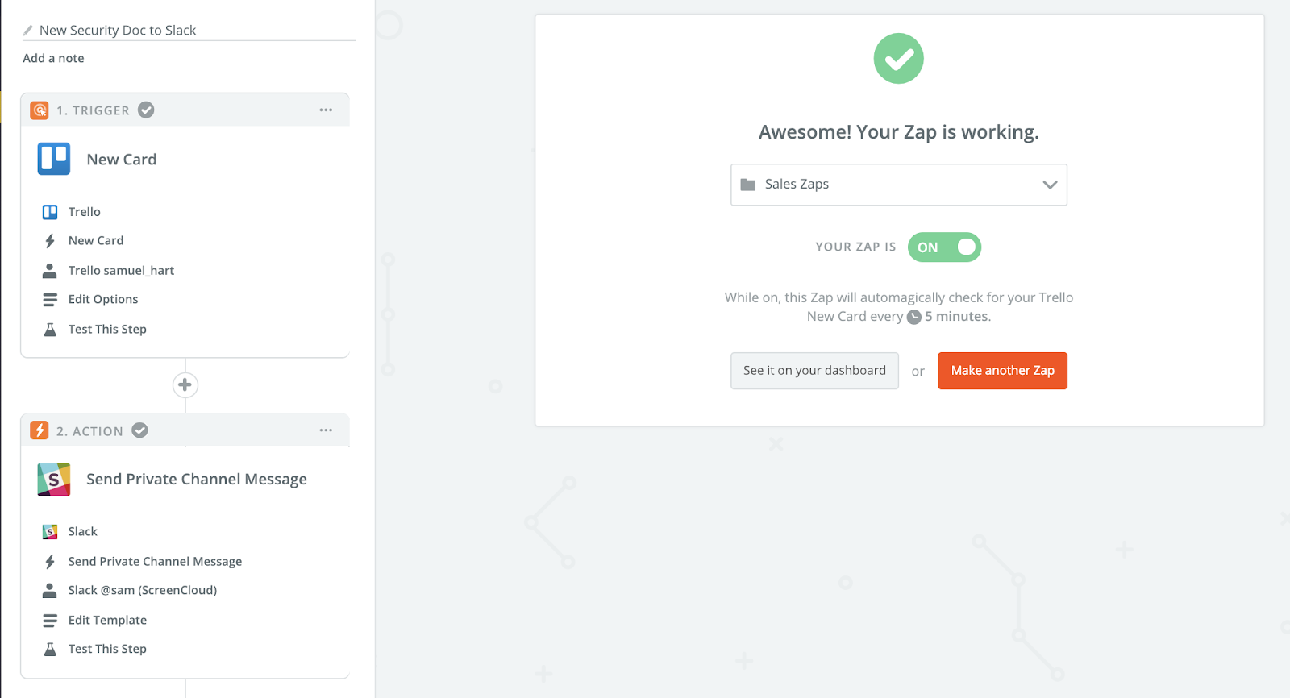This screenshot has width=1290, height=698.
Task: Click See it on your dashboard button
Action: 814,371
